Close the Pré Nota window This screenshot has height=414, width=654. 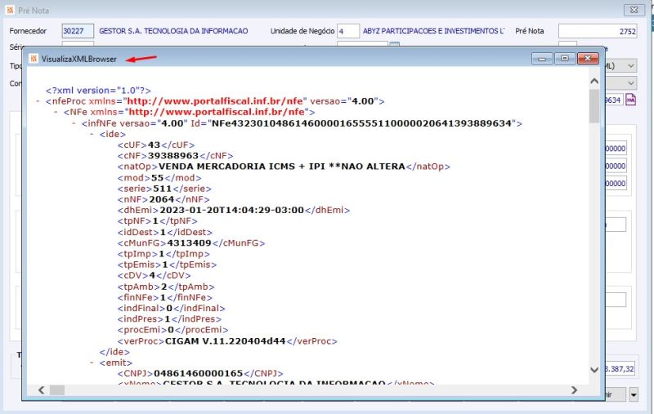pyautogui.click(x=634, y=10)
